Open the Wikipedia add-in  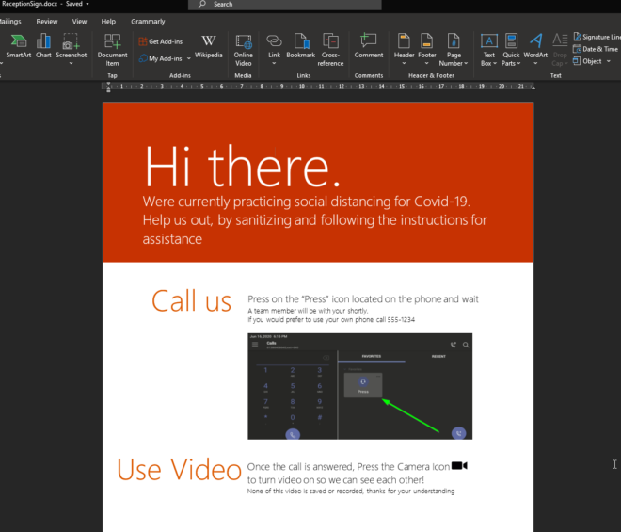209,46
